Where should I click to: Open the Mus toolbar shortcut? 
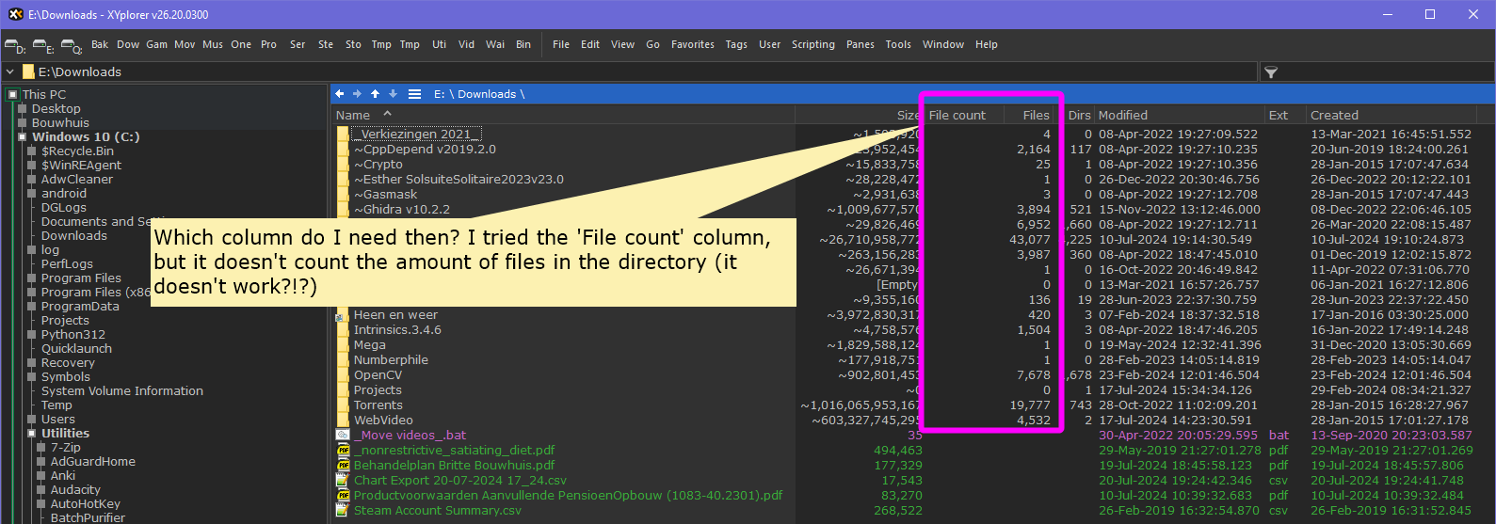pyautogui.click(x=213, y=44)
